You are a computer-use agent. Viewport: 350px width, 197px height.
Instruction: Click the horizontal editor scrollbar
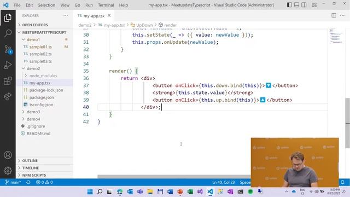point(174,176)
